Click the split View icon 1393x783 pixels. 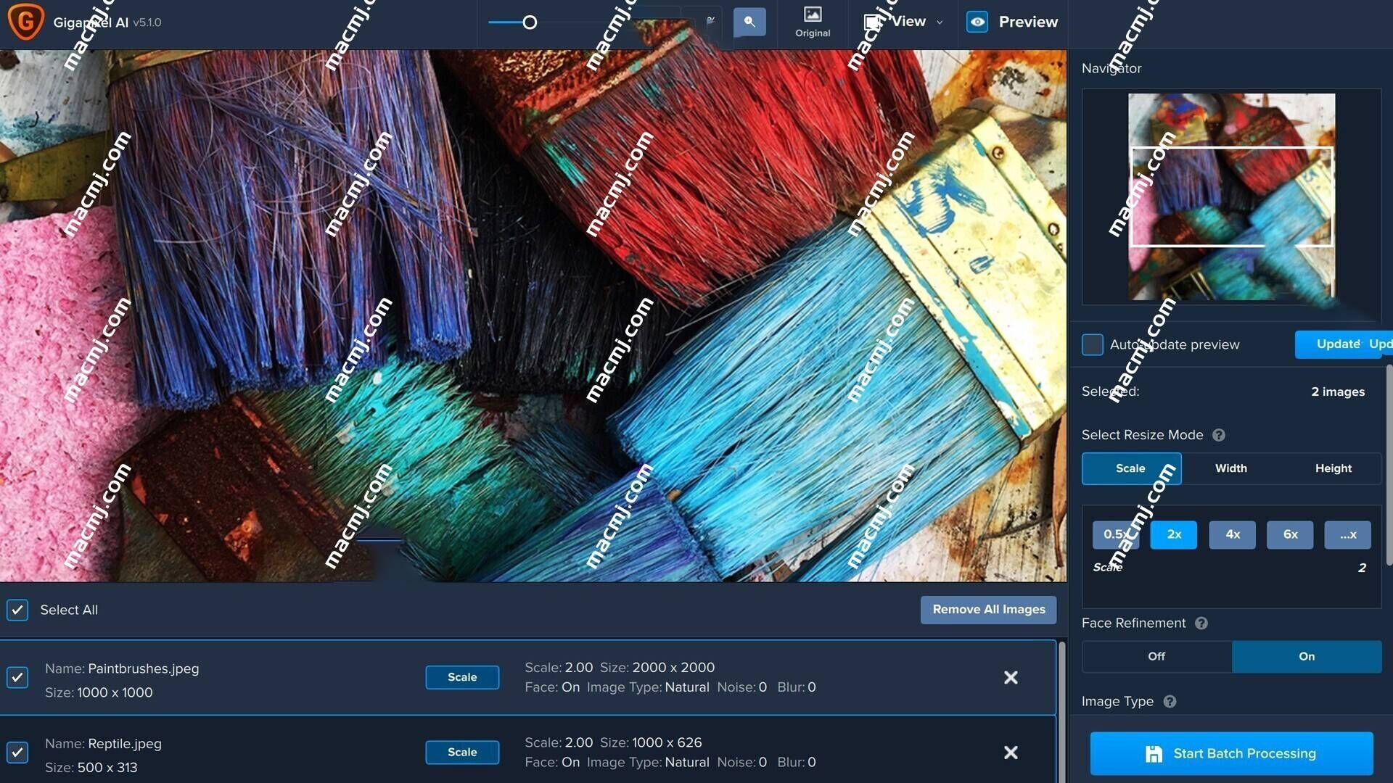point(870,20)
